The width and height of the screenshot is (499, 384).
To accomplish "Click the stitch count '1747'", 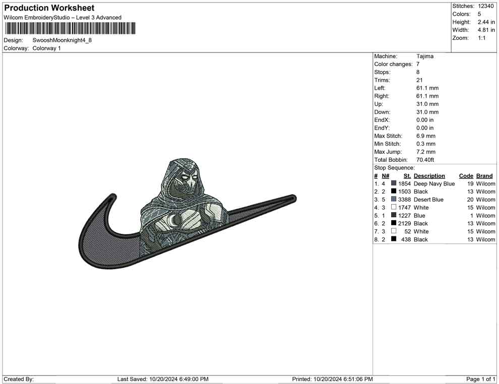I will tap(404, 208).
